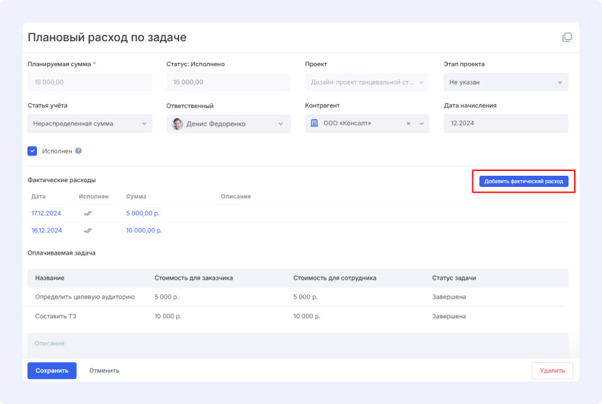Open the 17.12.2024 expense link
The height and width of the screenshot is (404, 602).
pyautogui.click(x=47, y=214)
